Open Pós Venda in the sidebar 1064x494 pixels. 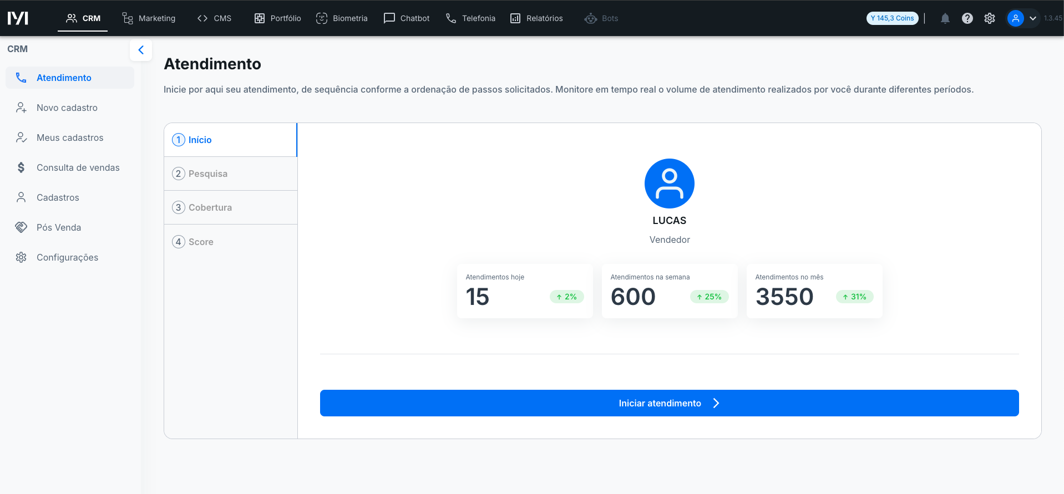58,227
